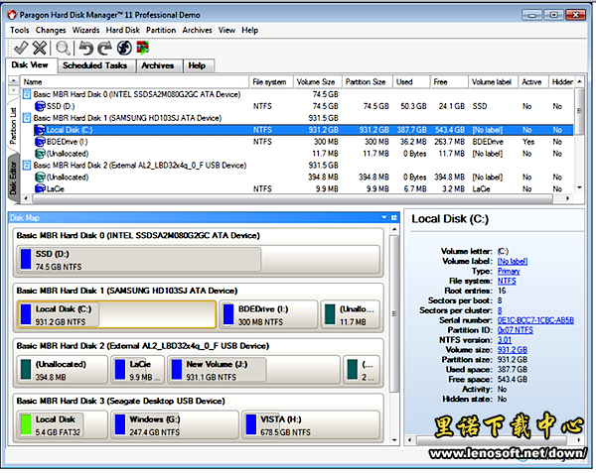The image size is (596, 473).
Task: Click the globe toolbar icon
Action: click(x=124, y=49)
